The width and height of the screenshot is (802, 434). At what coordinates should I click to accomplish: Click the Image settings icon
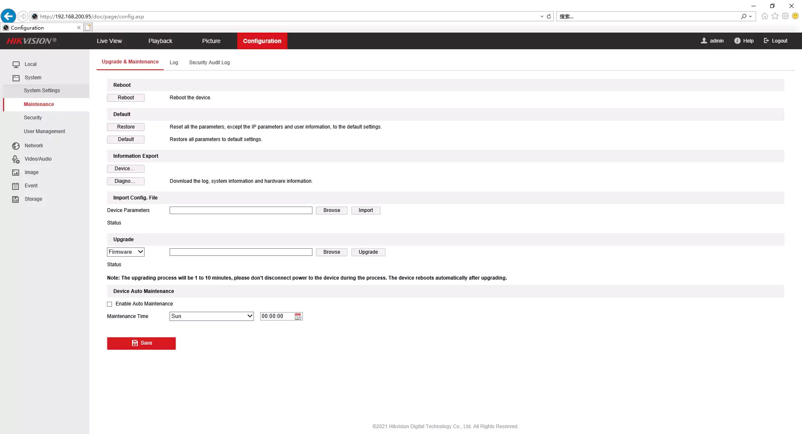coord(15,172)
